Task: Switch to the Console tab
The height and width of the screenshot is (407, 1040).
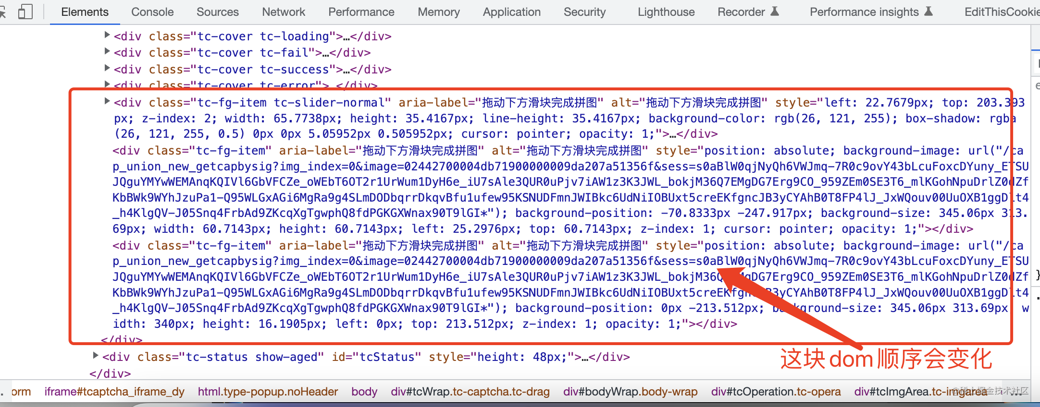Action: pos(152,12)
